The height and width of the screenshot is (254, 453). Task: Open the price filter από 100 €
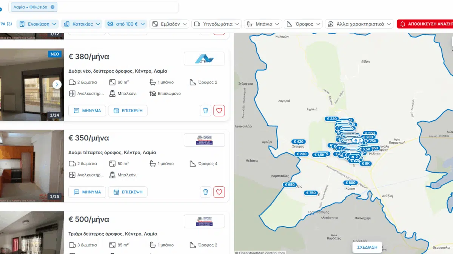126,24
